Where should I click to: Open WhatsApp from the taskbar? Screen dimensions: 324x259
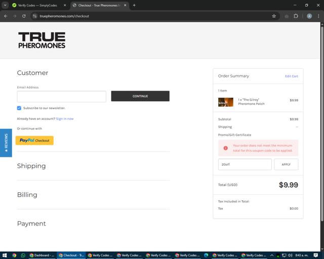click(23, 255)
